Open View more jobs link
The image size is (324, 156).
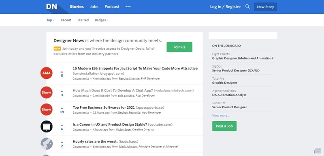221,116
